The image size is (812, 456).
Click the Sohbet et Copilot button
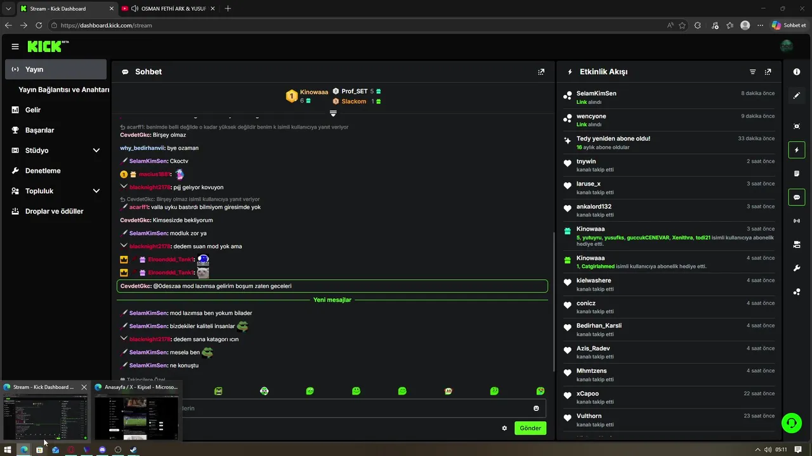[x=789, y=25]
